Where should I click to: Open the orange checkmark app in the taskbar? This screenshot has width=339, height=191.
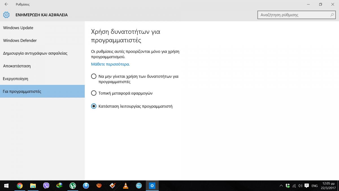pyautogui.click(x=112, y=186)
